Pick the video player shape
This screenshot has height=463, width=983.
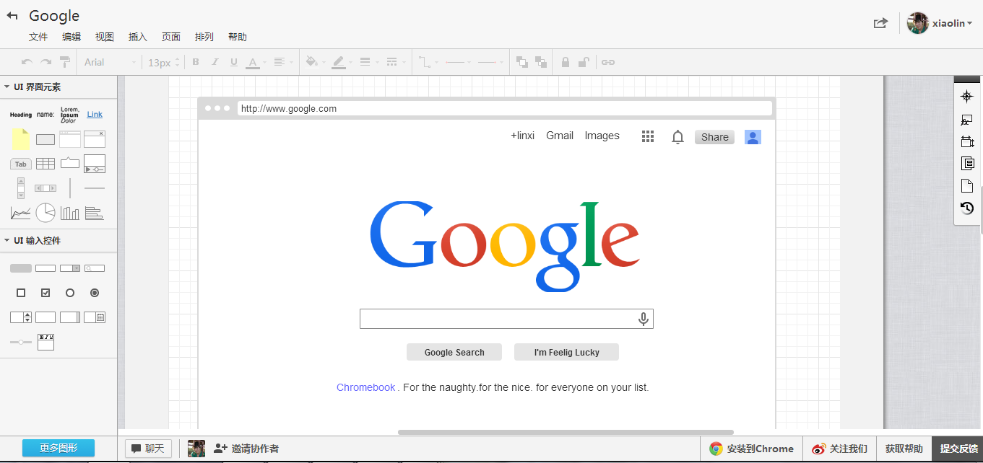click(x=95, y=164)
